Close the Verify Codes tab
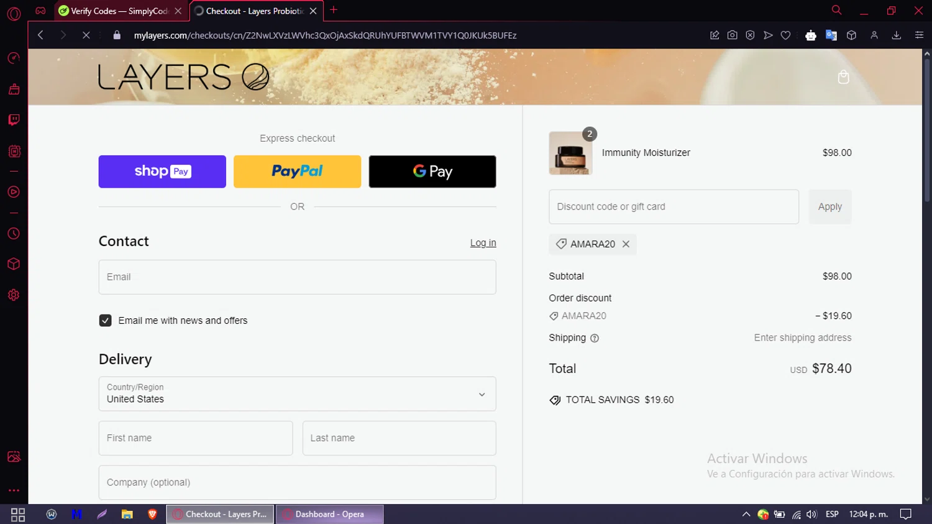Screen dimensions: 932x524 pos(178,11)
